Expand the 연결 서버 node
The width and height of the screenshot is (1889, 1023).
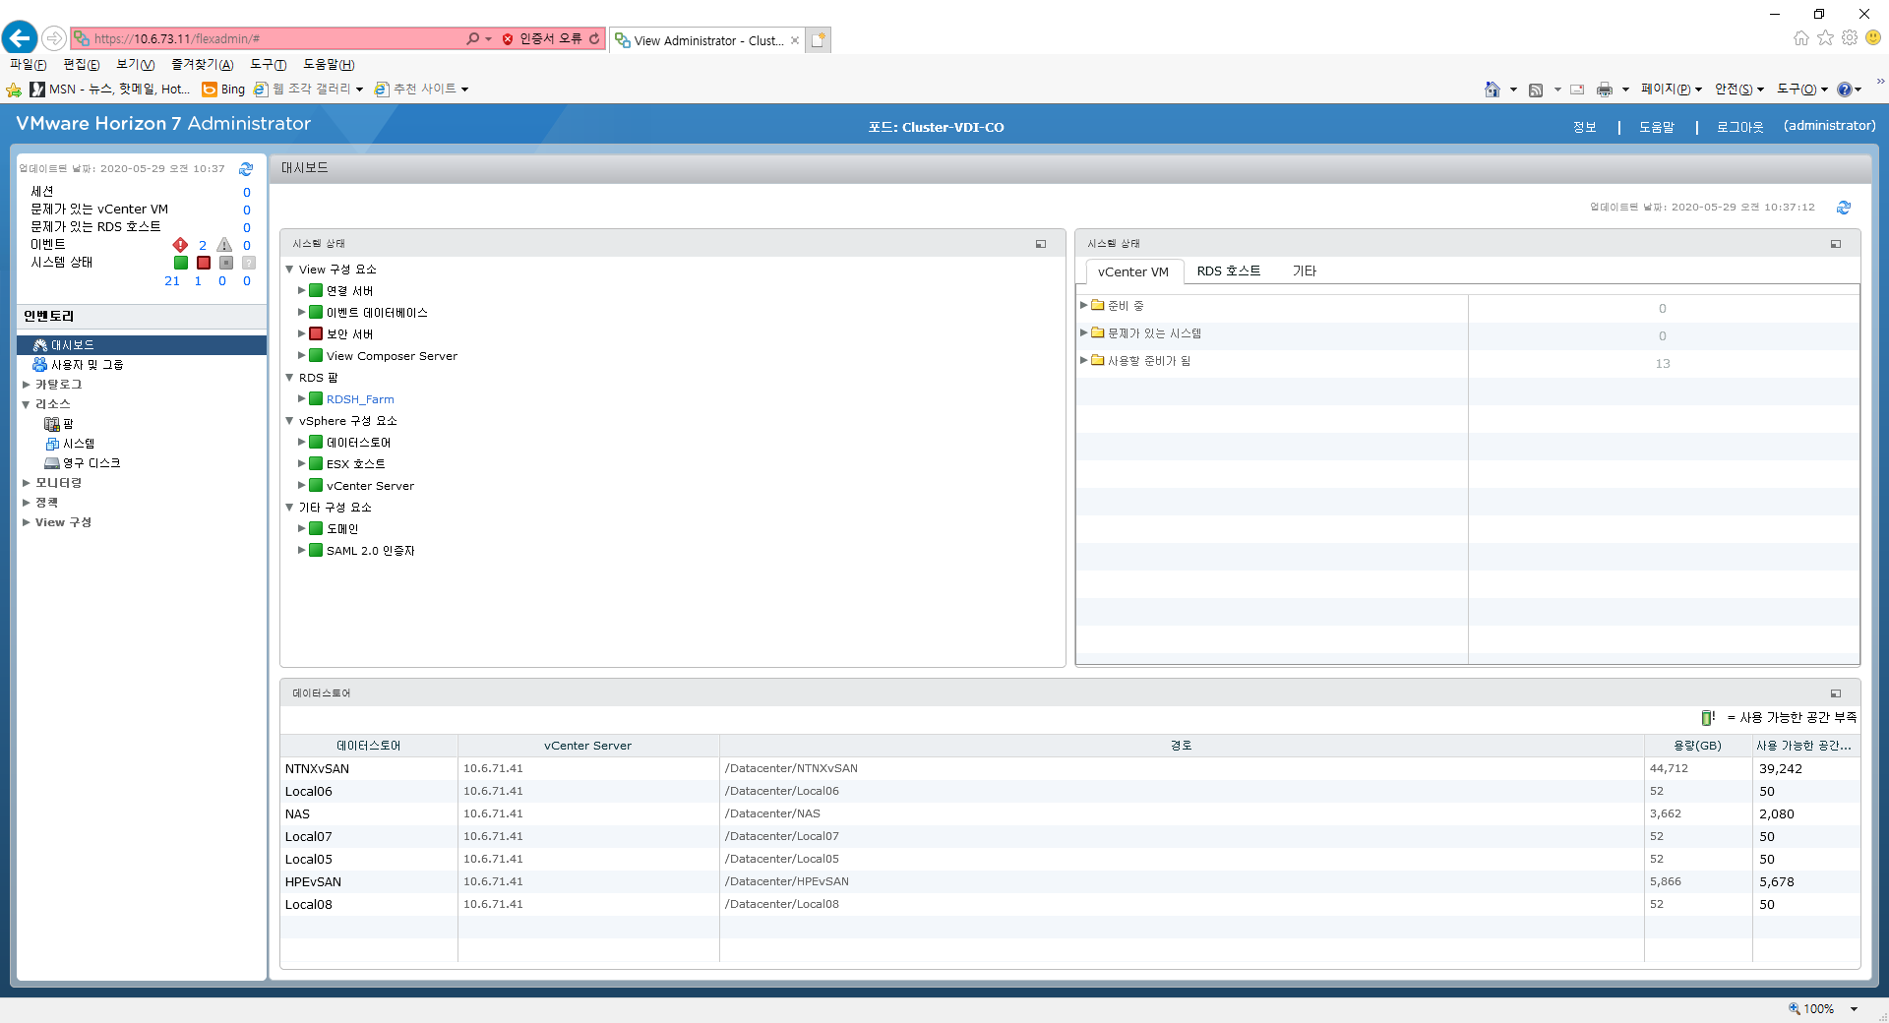click(302, 290)
